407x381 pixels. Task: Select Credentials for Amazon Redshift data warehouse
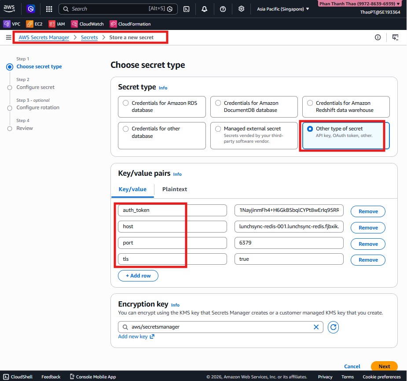[310, 103]
